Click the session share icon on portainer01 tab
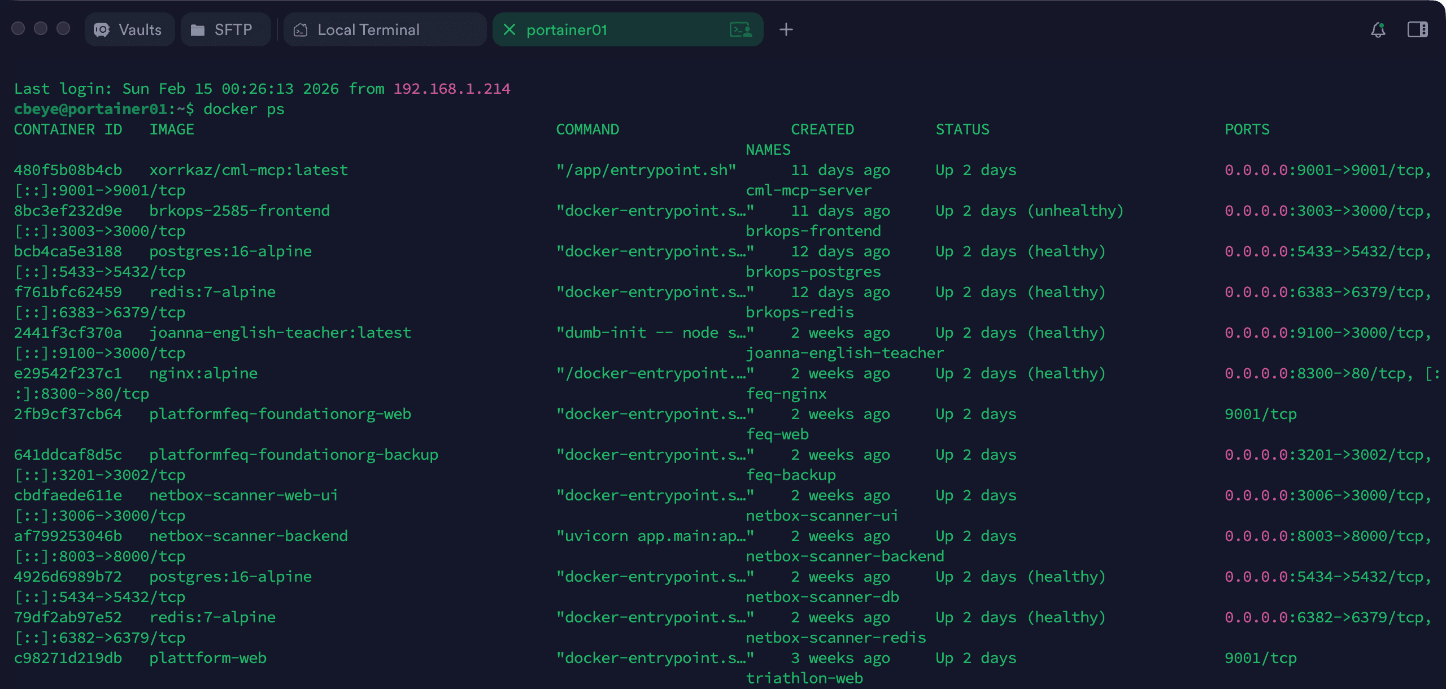Image resolution: width=1446 pixels, height=689 pixels. pyautogui.click(x=741, y=29)
